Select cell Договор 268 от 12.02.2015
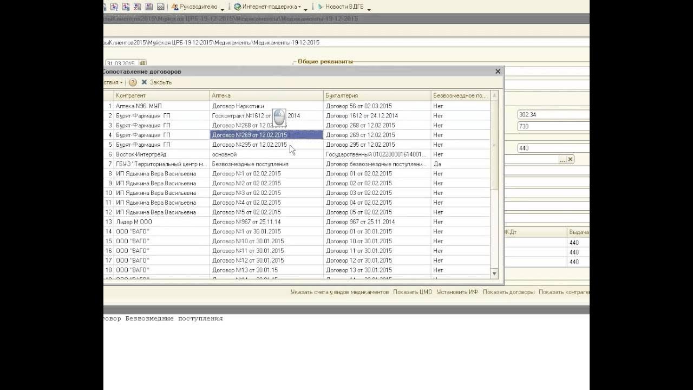Screen dimensions: 693x390 coord(377,126)
